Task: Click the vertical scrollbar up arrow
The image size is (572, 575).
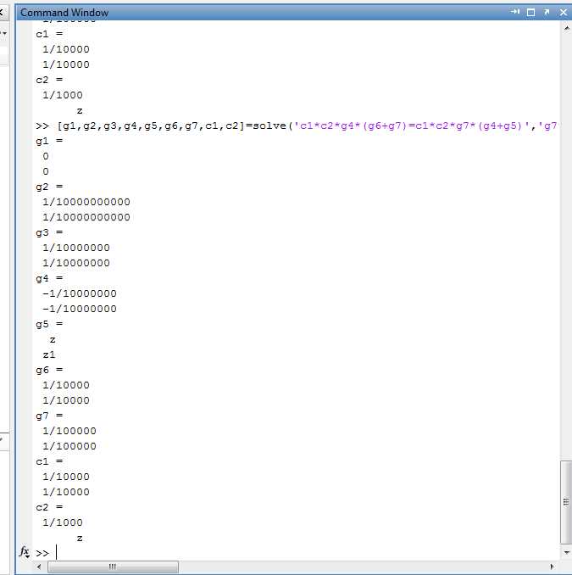Action: 566,27
